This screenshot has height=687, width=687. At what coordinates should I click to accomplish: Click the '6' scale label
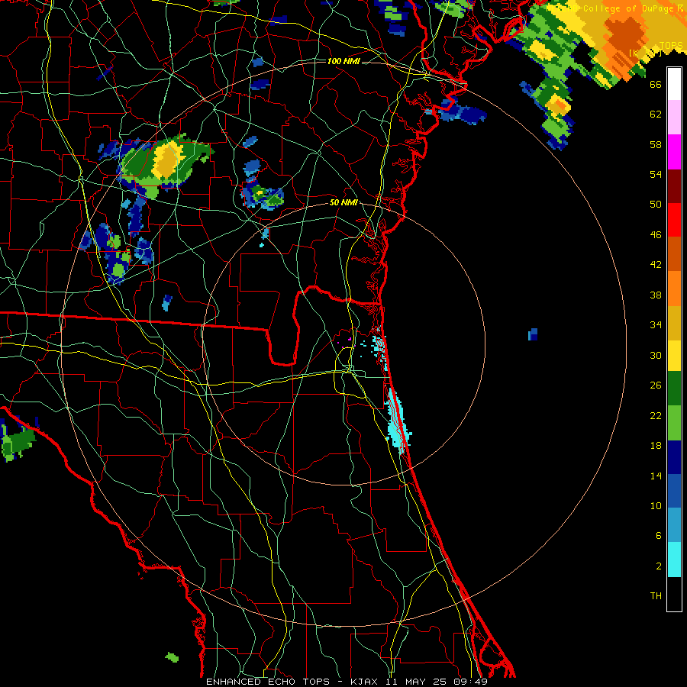659,536
